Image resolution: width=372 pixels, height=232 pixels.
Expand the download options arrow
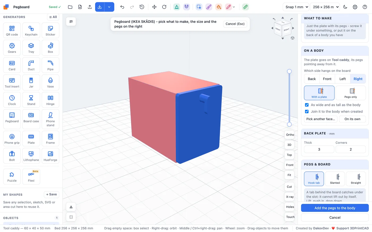109,7
